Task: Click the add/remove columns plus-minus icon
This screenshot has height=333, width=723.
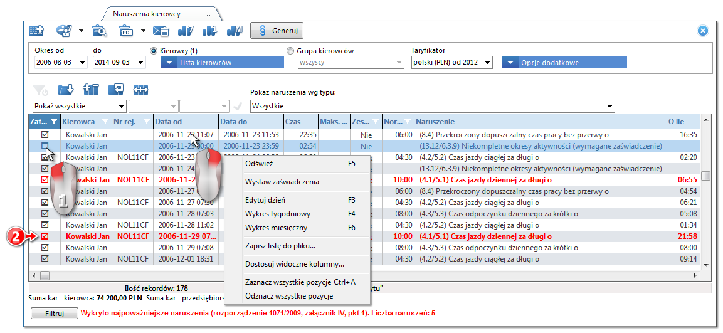Action: click(91, 90)
